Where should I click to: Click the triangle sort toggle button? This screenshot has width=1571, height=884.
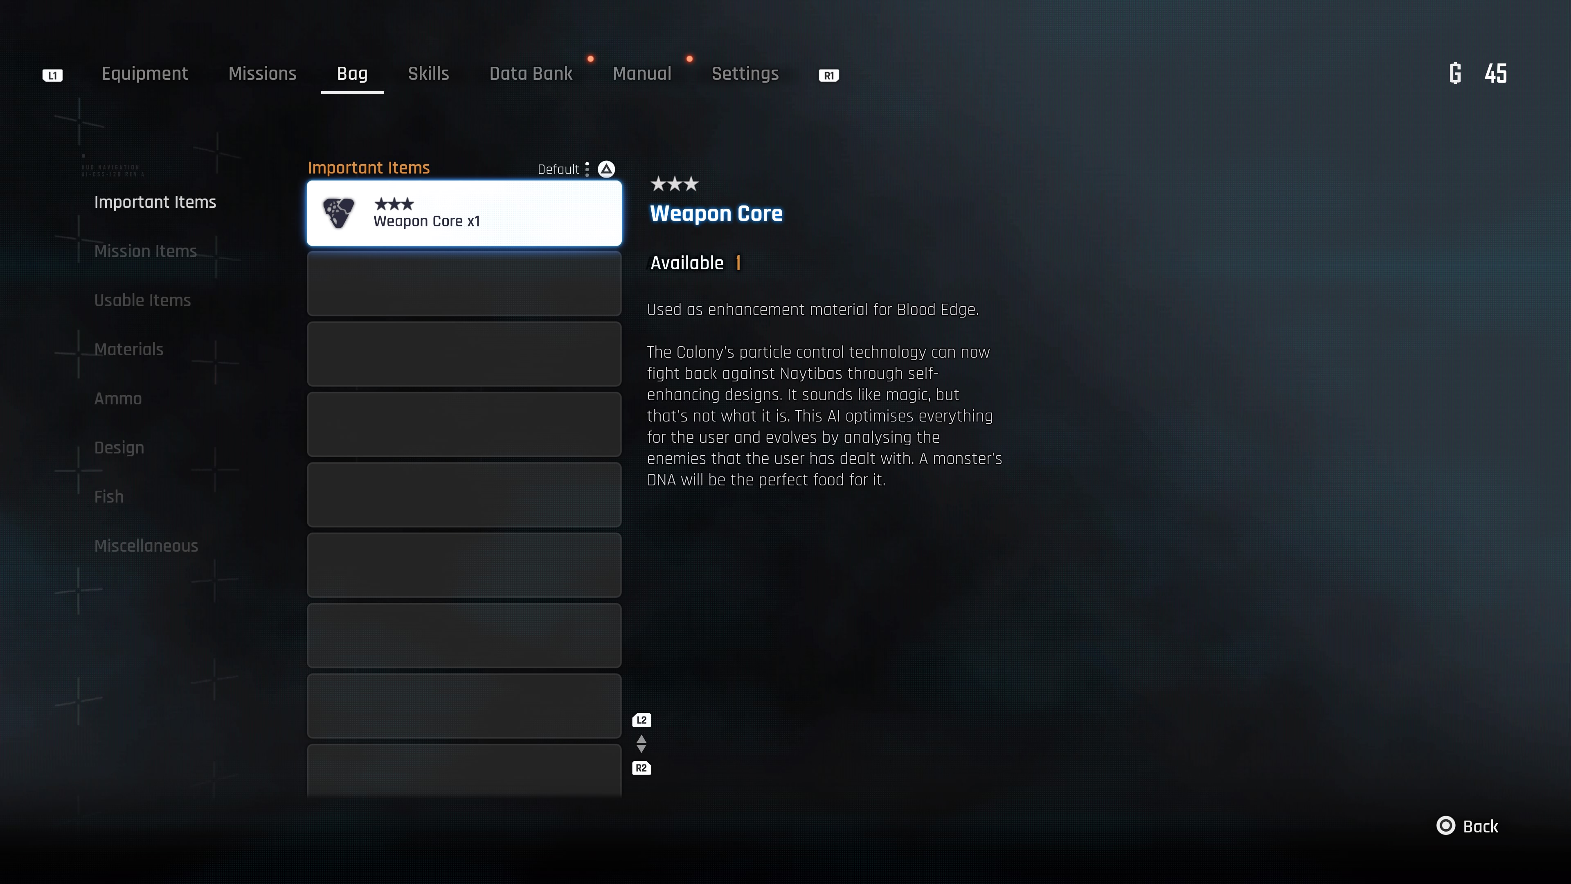click(x=606, y=168)
